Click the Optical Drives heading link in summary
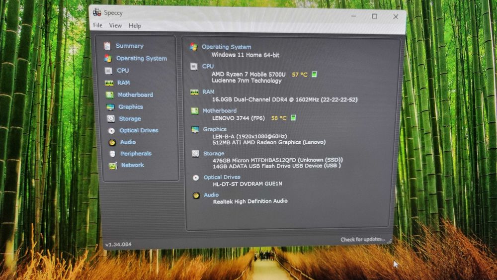Screen dimensions: 497x280 coord(222,177)
